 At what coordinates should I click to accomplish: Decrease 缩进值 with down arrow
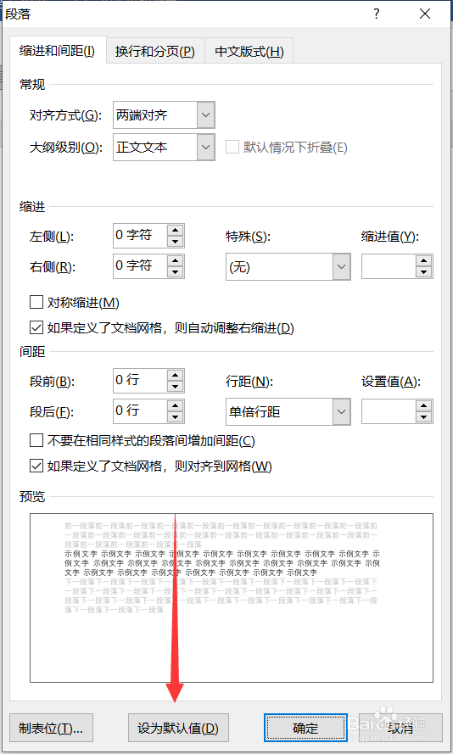pos(423,272)
